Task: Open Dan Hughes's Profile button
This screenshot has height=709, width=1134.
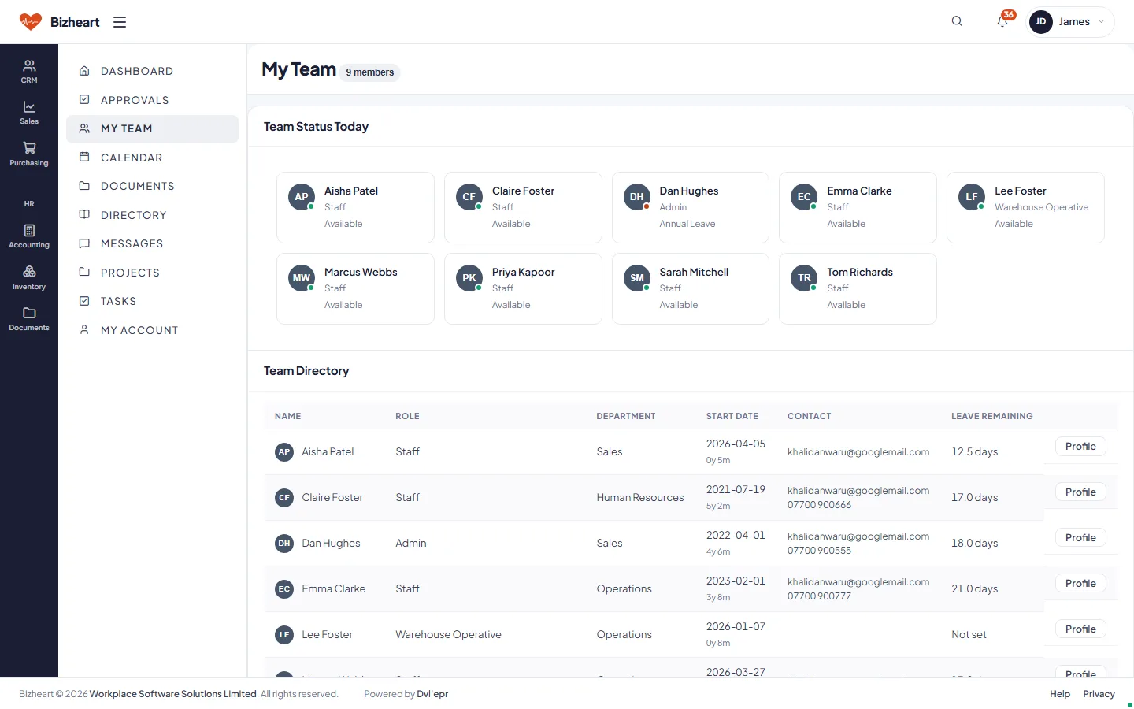Action: click(x=1080, y=537)
